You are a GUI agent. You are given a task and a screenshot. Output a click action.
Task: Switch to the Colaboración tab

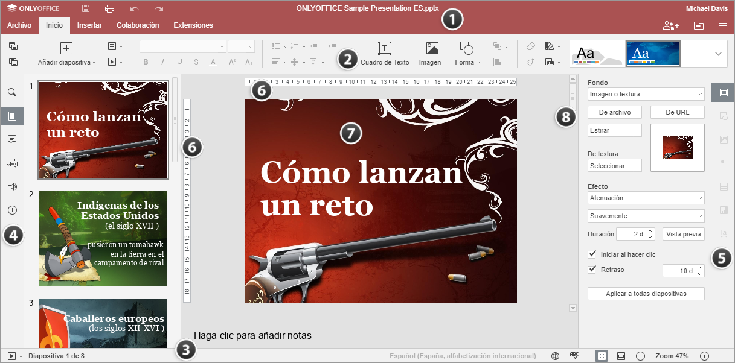coord(138,25)
